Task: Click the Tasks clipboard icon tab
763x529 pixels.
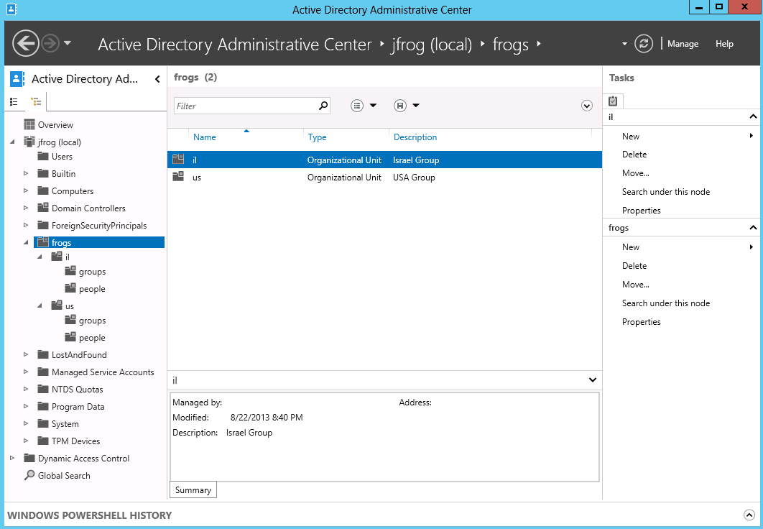Action: coord(613,101)
